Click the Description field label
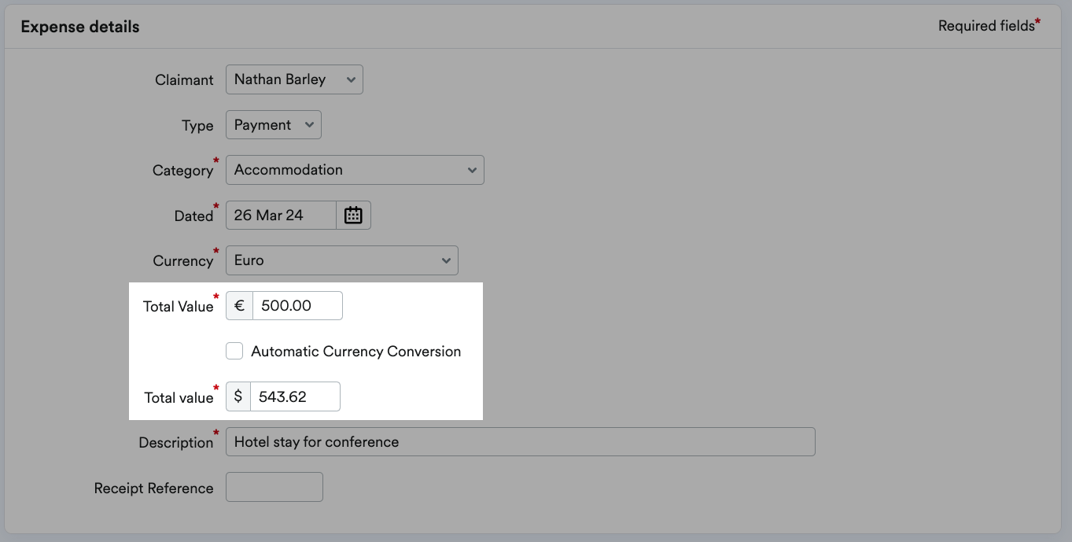Screen dimensions: 1072x542 175,443
